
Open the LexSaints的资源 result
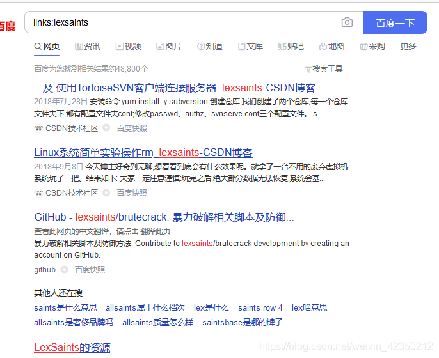point(72,347)
